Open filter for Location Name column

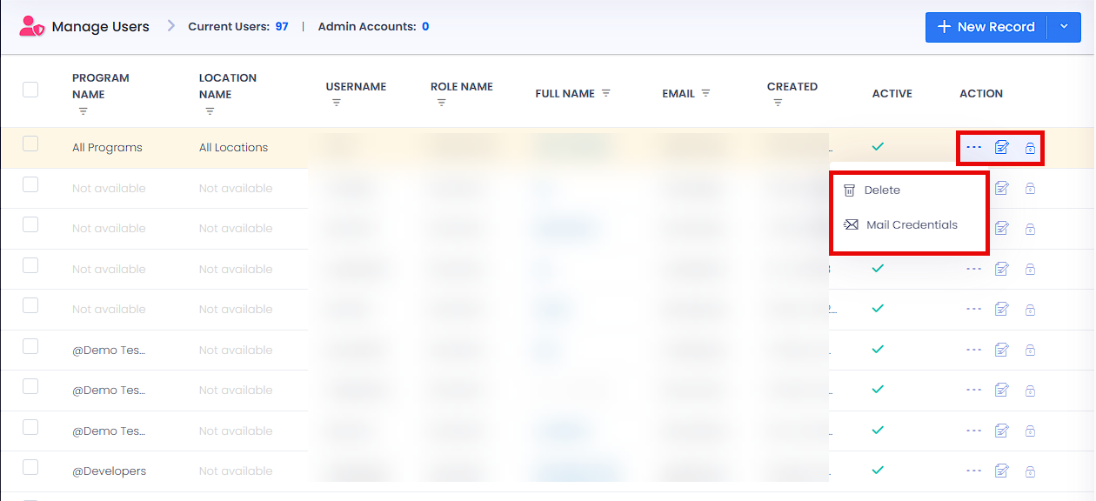click(210, 111)
